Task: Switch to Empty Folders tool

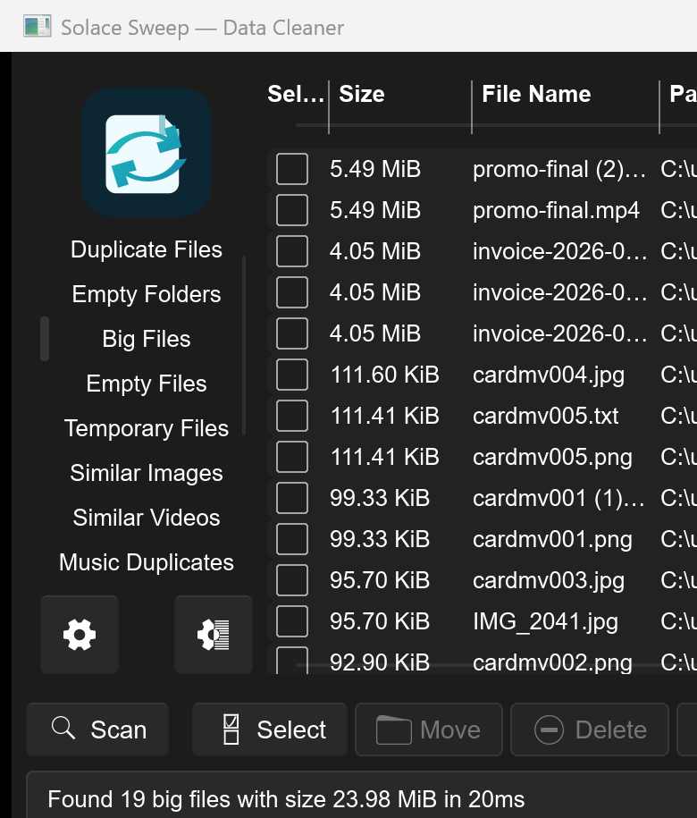Action: click(147, 294)
